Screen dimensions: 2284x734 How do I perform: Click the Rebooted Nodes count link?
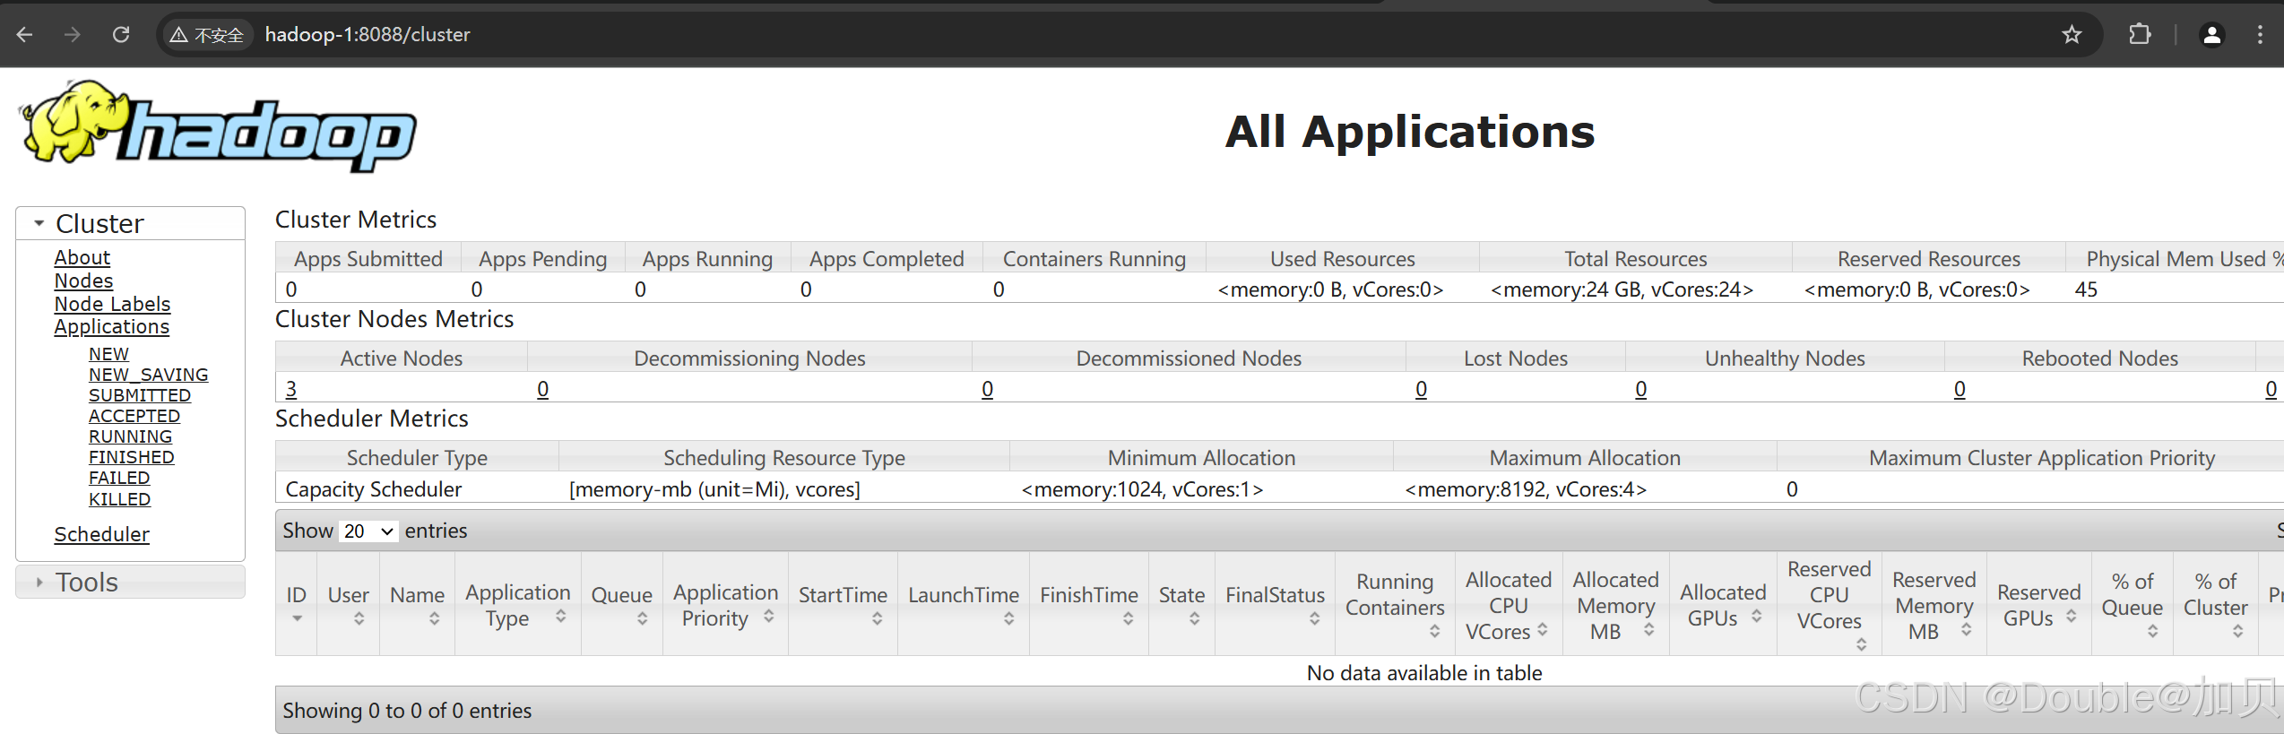click(x=1960, y=389)
